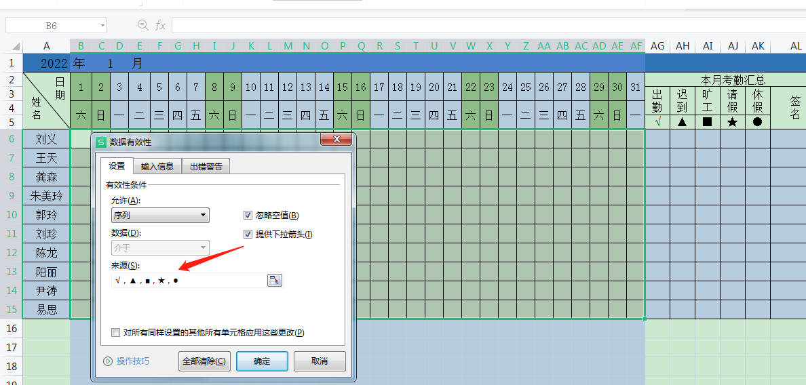Click the 请假 summary header cell

(733, 100)
